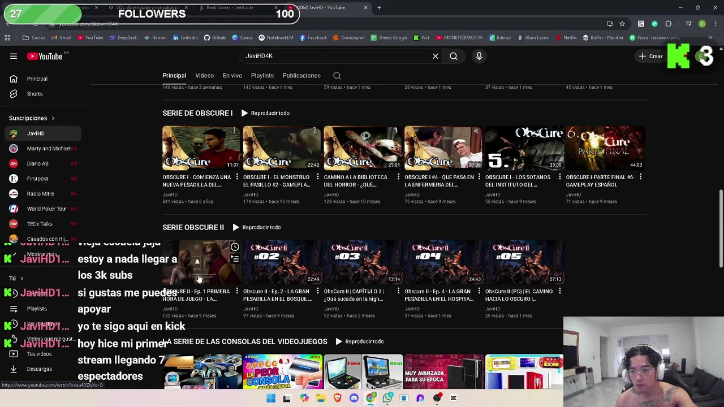This screenshot has height=407, width=724.
Task: Add first Obscure II video to queue
Action: point(235,259)
